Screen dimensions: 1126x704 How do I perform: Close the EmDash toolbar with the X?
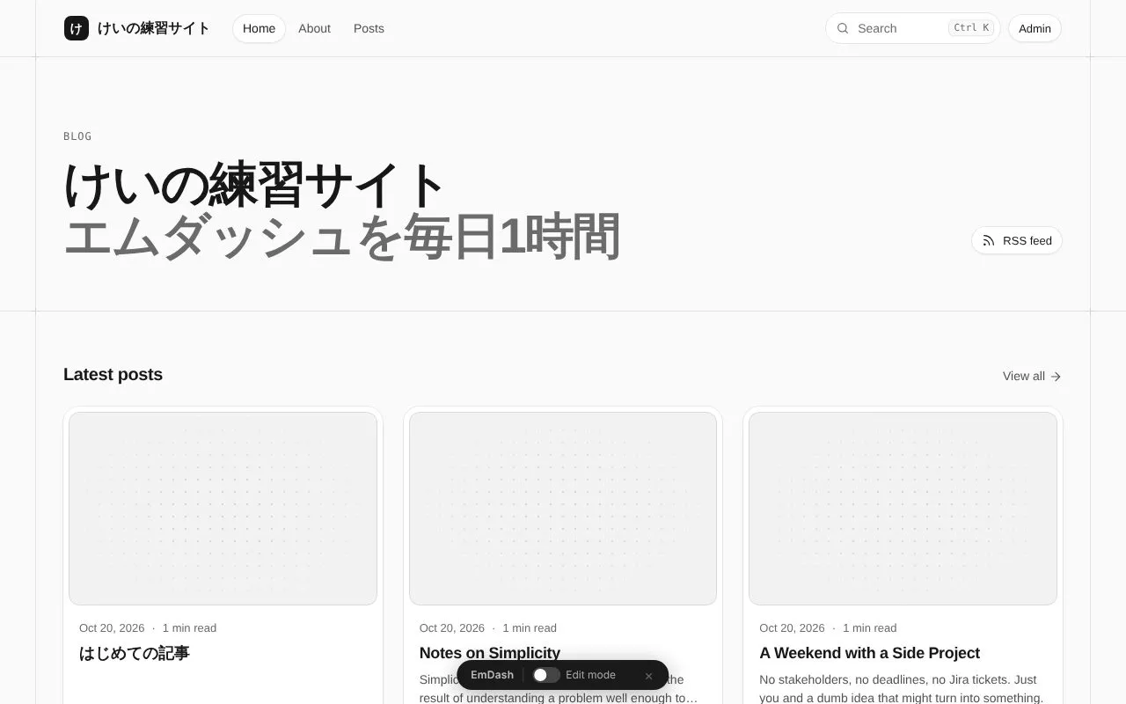click(648, 676)
